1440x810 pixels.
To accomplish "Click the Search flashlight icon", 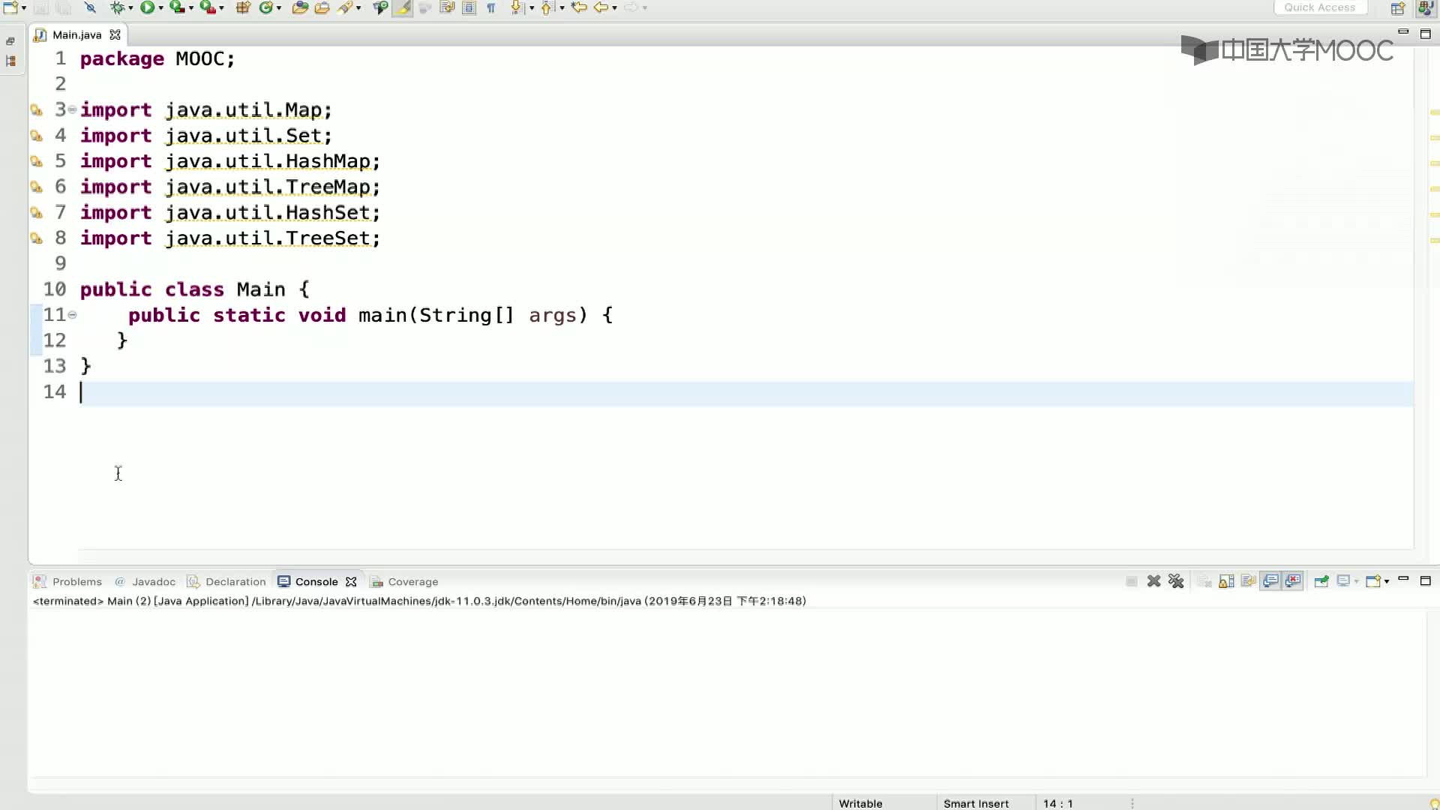I will pyautogui.click(x=345, y=7).
